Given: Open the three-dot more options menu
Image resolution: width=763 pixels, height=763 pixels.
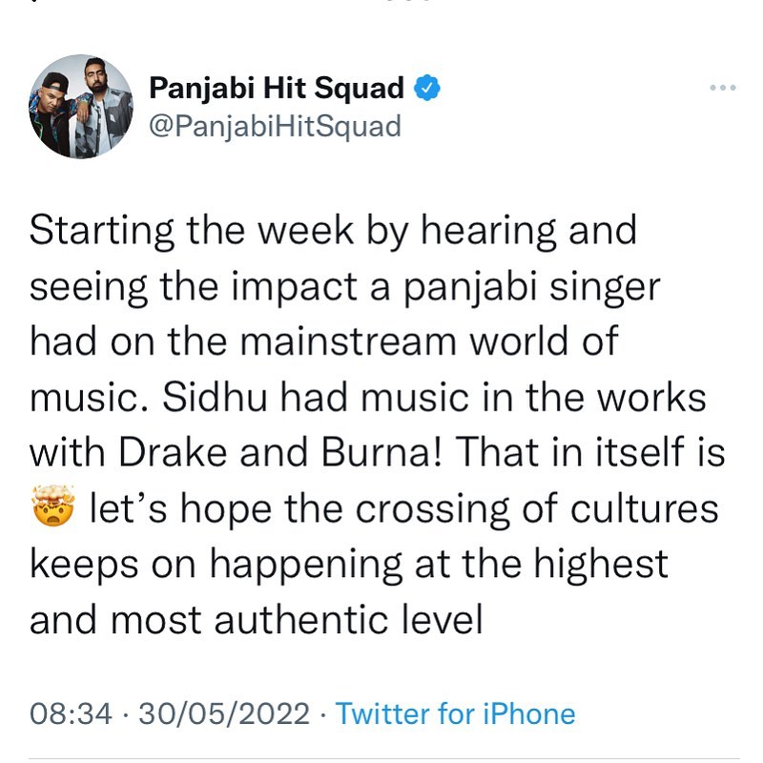Looking at the screenshot, I should (x=723, y=89).
